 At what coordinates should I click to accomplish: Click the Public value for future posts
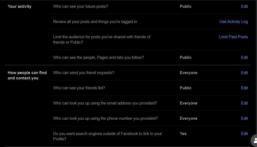pyautogui.click(x=185, y=6)
